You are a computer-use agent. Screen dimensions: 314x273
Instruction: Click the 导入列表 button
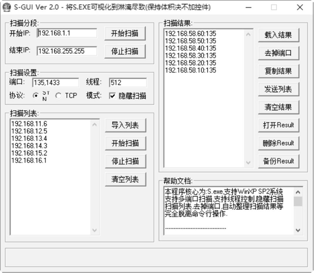point(126,125)
